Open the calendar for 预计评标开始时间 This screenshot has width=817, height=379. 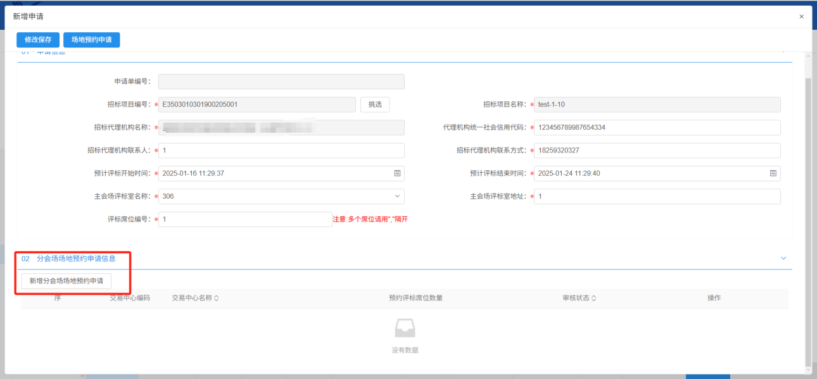(x=398, y=173)
